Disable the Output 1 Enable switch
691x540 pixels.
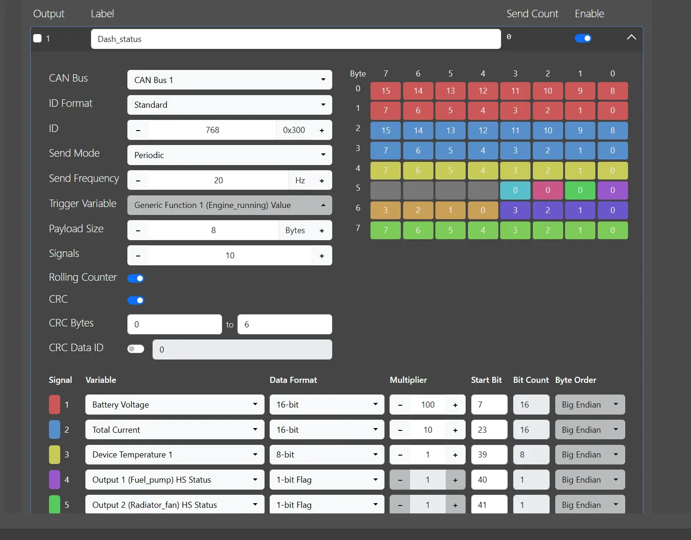pos(583,38)
